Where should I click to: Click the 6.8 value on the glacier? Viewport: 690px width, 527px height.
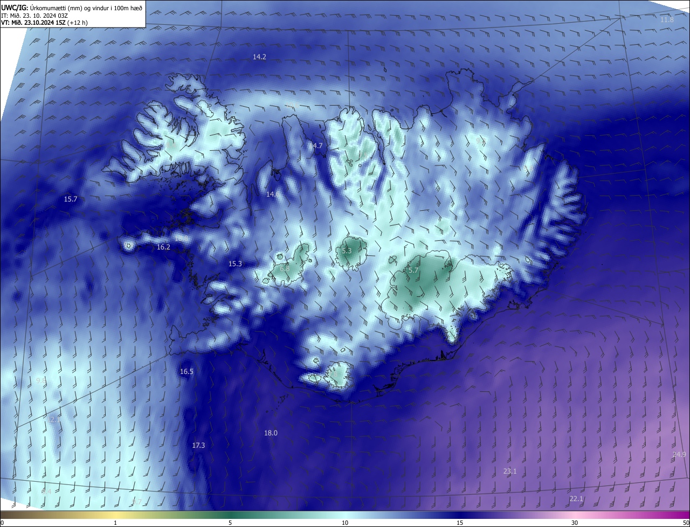[x=285, y=268]
